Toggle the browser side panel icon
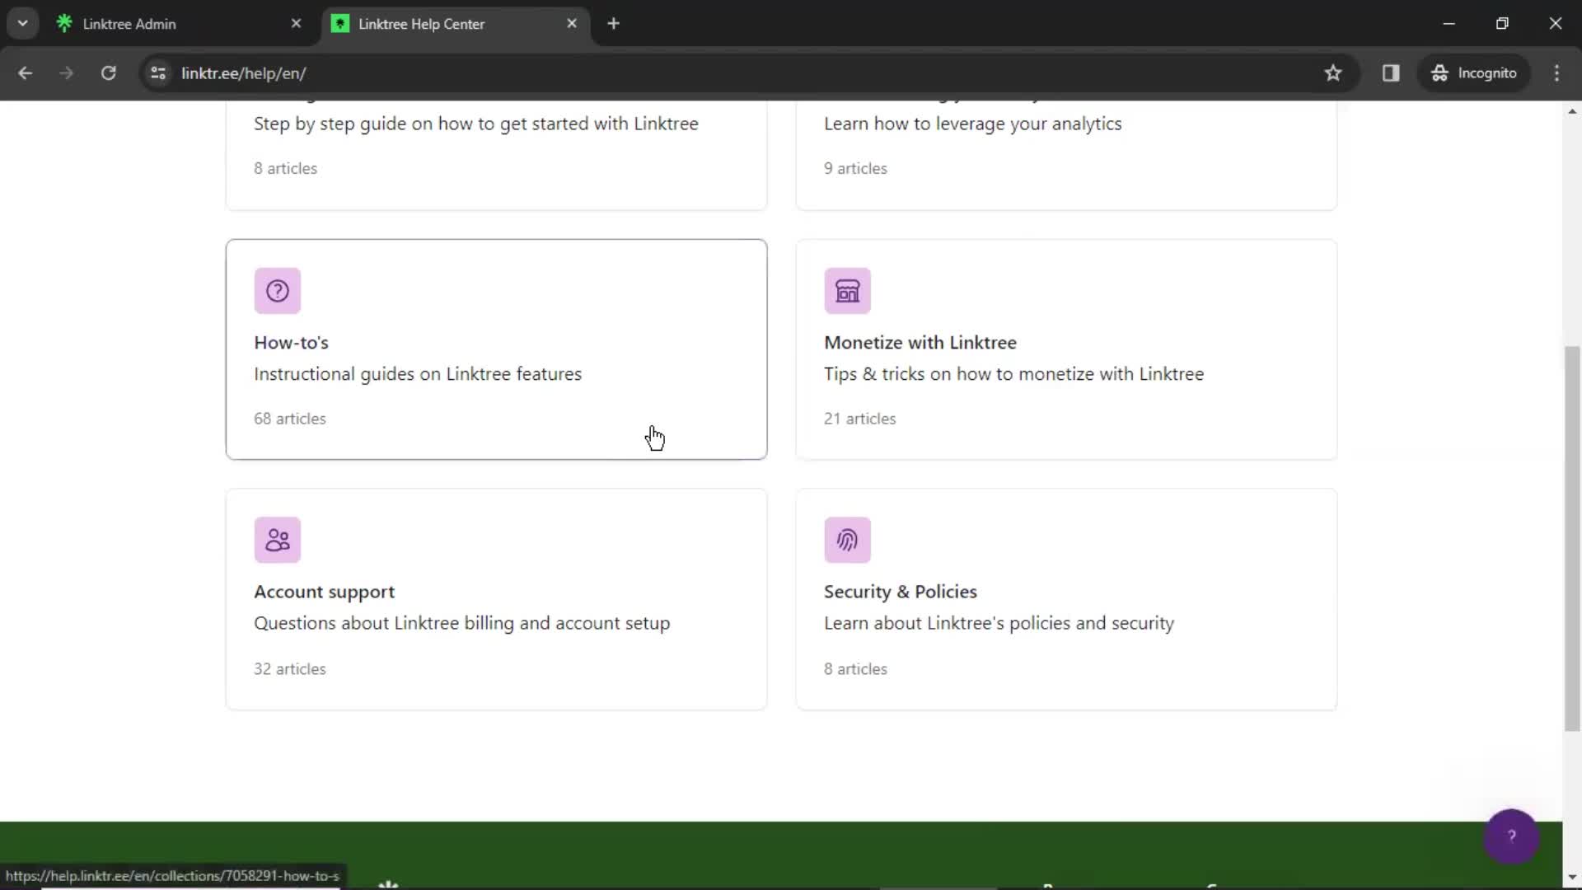 tap(1391, 73)
